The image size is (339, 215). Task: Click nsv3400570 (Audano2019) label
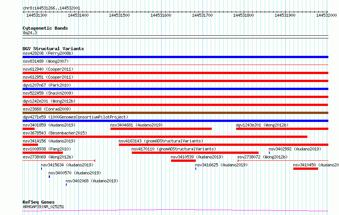75,173
